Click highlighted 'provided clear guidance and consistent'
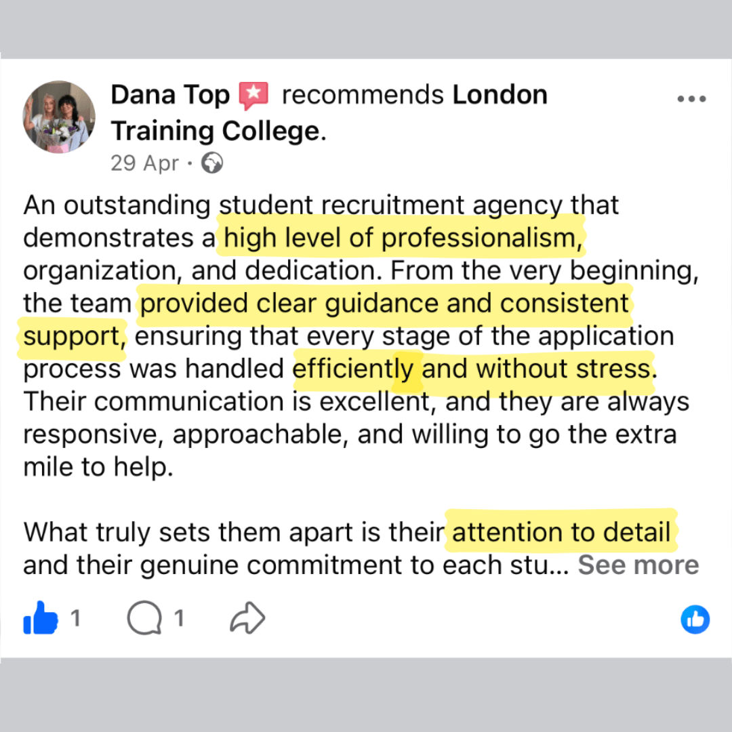 (x=385, y=304)
